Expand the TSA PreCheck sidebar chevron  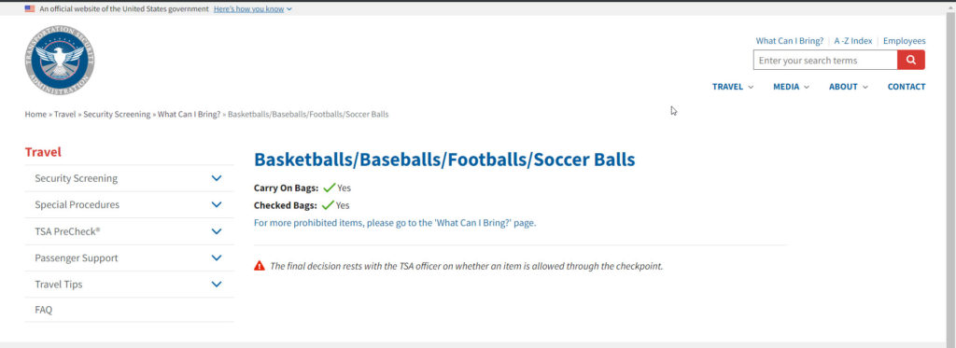(217, 231)
